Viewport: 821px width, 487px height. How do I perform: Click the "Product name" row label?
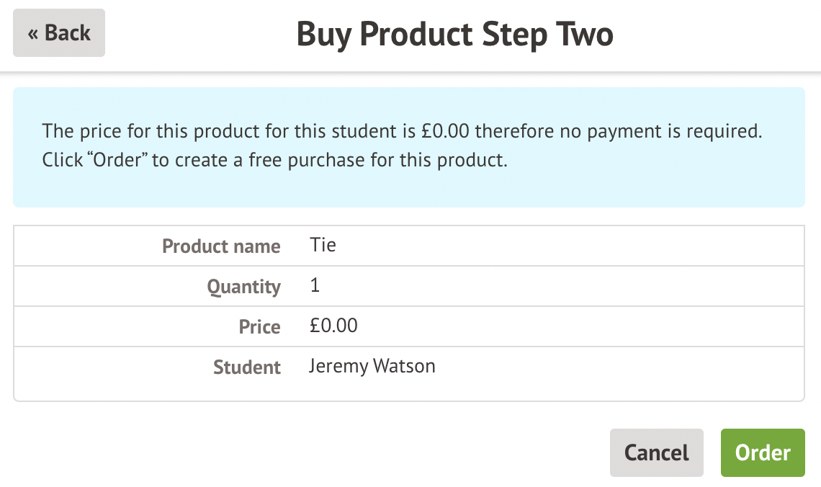tap(221, 246)
